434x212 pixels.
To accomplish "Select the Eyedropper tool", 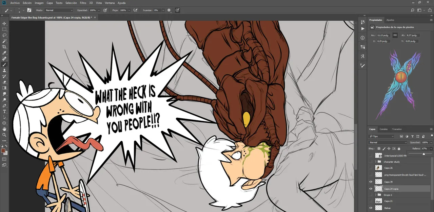I will pos(4,53).
